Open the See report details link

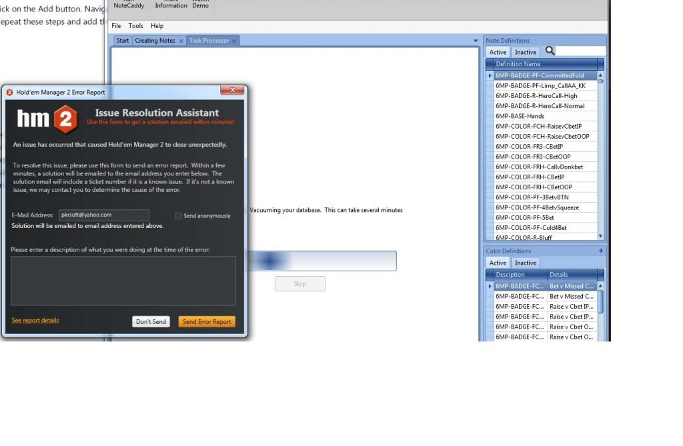pyautogui.click(x=35, y=321)
